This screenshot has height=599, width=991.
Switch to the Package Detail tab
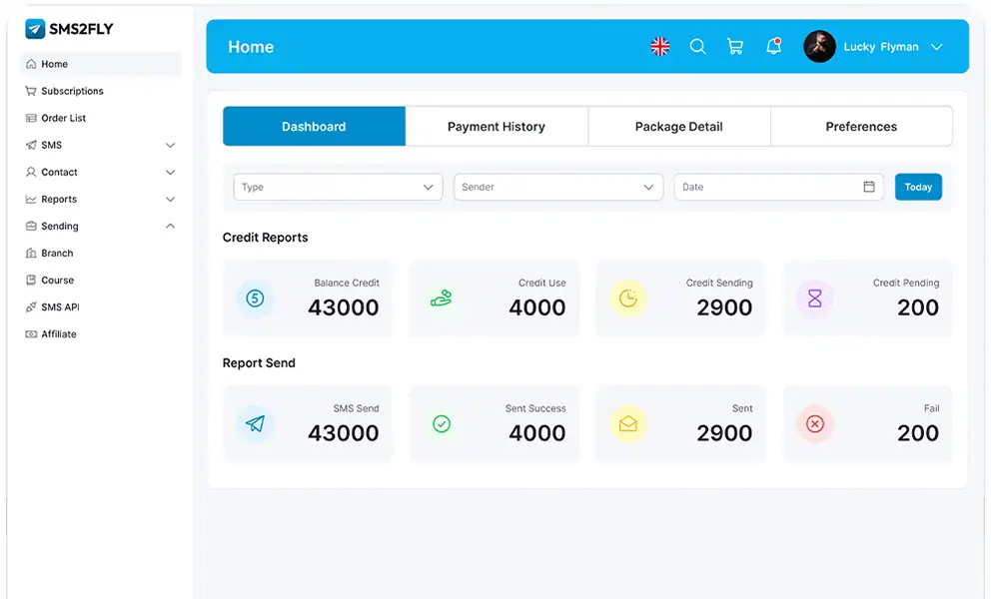coord(678,127)
